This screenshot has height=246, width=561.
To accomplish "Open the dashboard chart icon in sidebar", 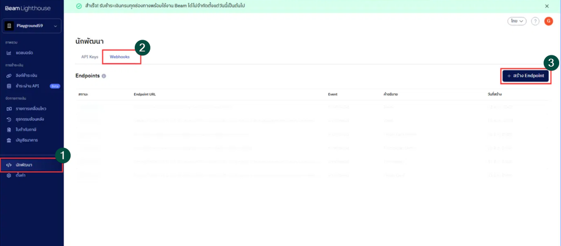I will [x=9, y=53].
